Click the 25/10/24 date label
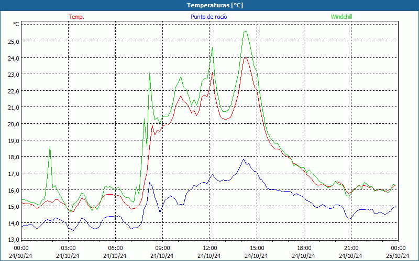This screenshot has width=419, height=261. [x=398, y=256]
